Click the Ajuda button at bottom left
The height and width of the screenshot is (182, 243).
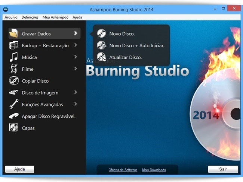point(19,169)
